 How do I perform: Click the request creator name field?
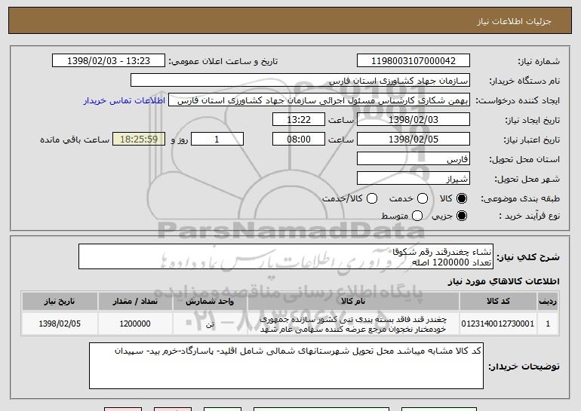(x=319, y=100)
